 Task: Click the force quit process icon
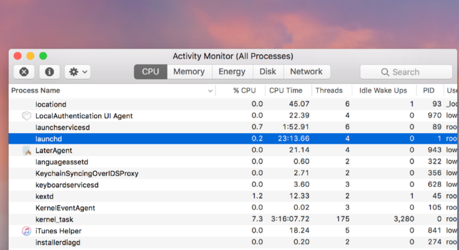point(24,72)
